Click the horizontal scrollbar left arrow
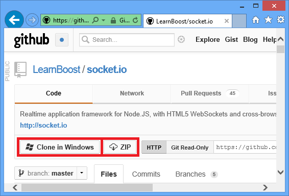The image size is (289, 196). click(15, 187)
